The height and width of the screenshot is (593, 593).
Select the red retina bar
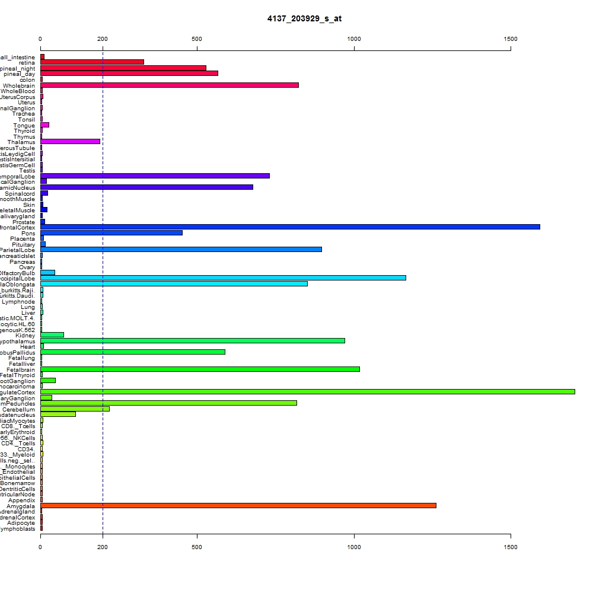pos(93,62)
